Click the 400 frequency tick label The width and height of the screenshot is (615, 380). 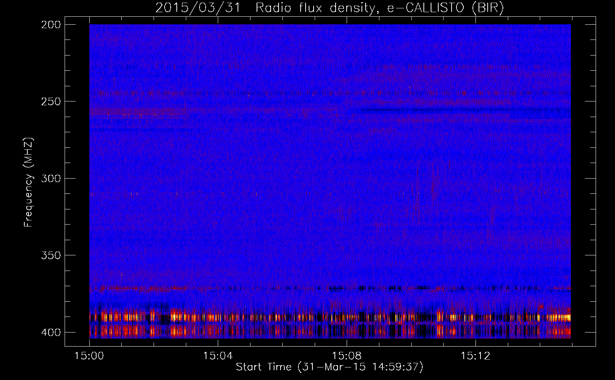(51, 332)
